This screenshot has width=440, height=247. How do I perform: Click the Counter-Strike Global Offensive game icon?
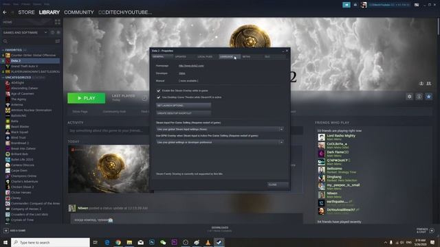click(x=8, y=55)
